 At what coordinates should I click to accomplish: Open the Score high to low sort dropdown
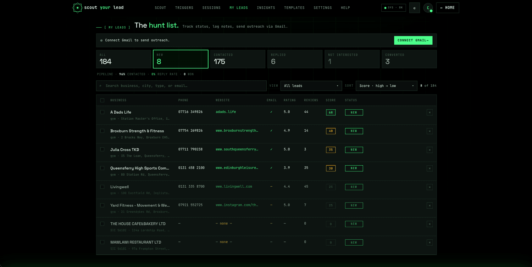tap(386, 86)
